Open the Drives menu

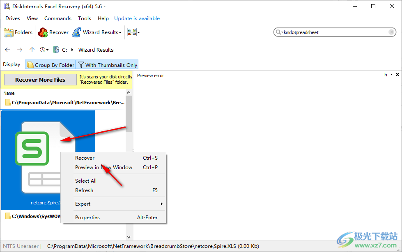[13, 18]
